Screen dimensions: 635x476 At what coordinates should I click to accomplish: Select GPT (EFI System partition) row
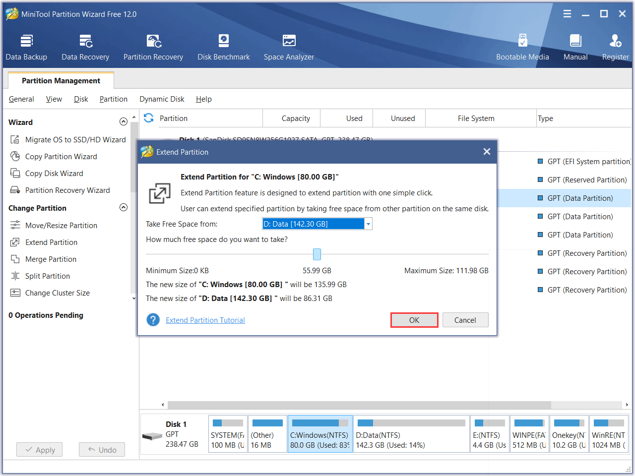[x=584, y=162]
